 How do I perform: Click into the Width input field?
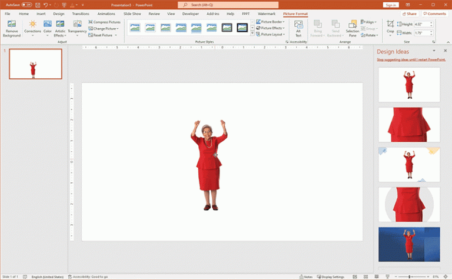(422, 33)
